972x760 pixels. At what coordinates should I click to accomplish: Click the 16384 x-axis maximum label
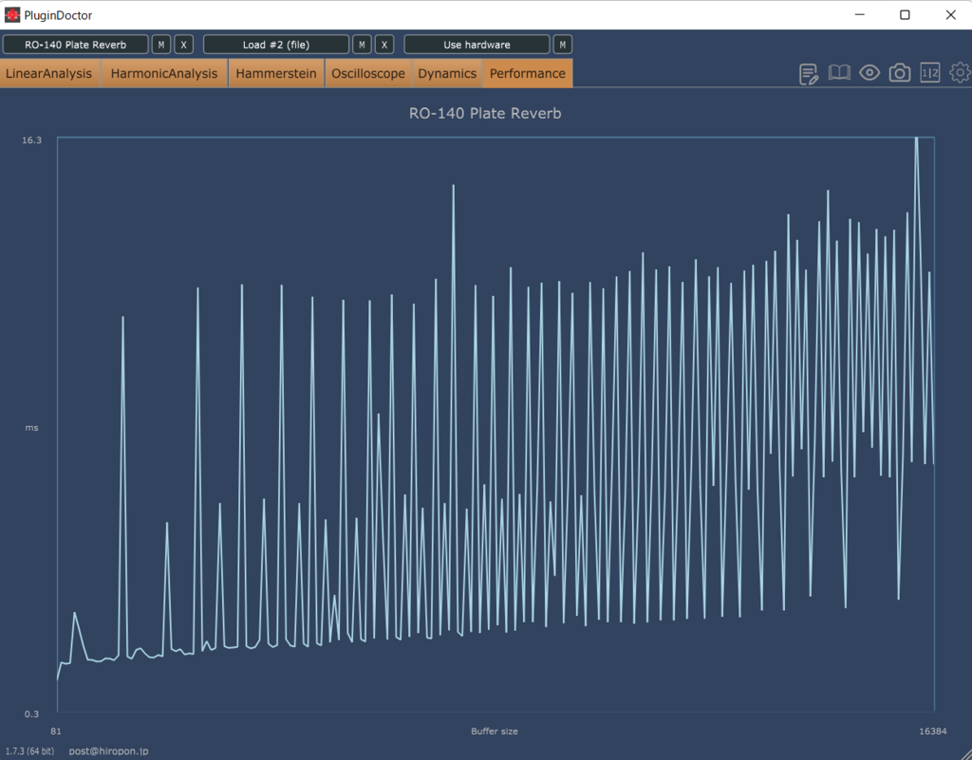(933, 731)
